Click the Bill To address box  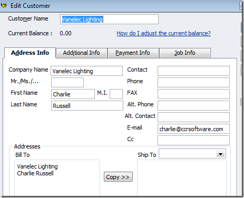click(x=57, y=177)
